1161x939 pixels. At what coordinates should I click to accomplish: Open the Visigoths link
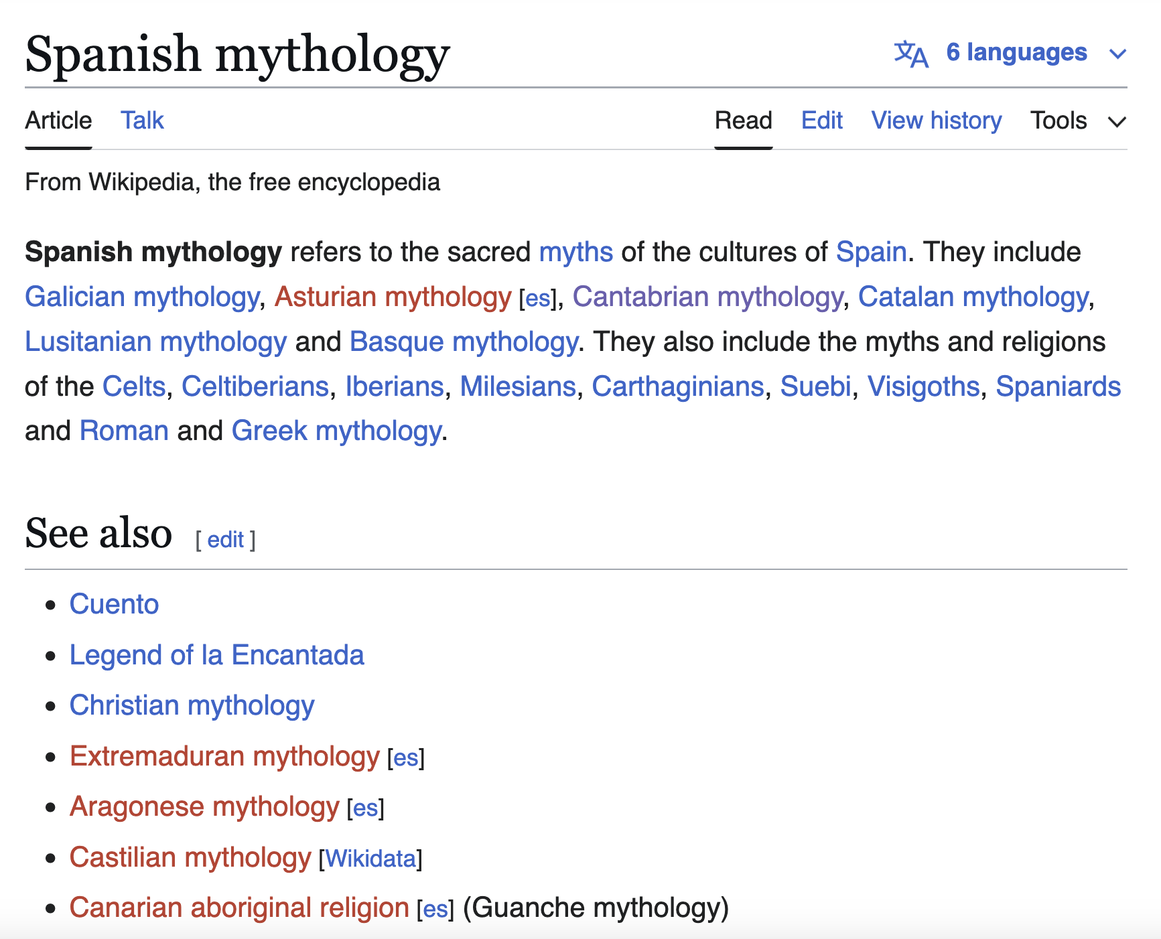pyautogui.click(x=923, y=386)
